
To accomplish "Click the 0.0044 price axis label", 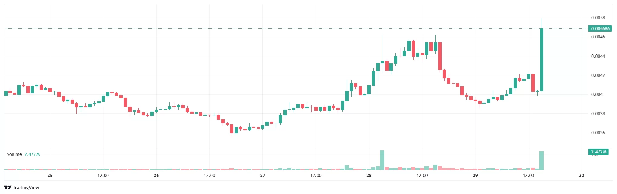I will tap(598, 56).
